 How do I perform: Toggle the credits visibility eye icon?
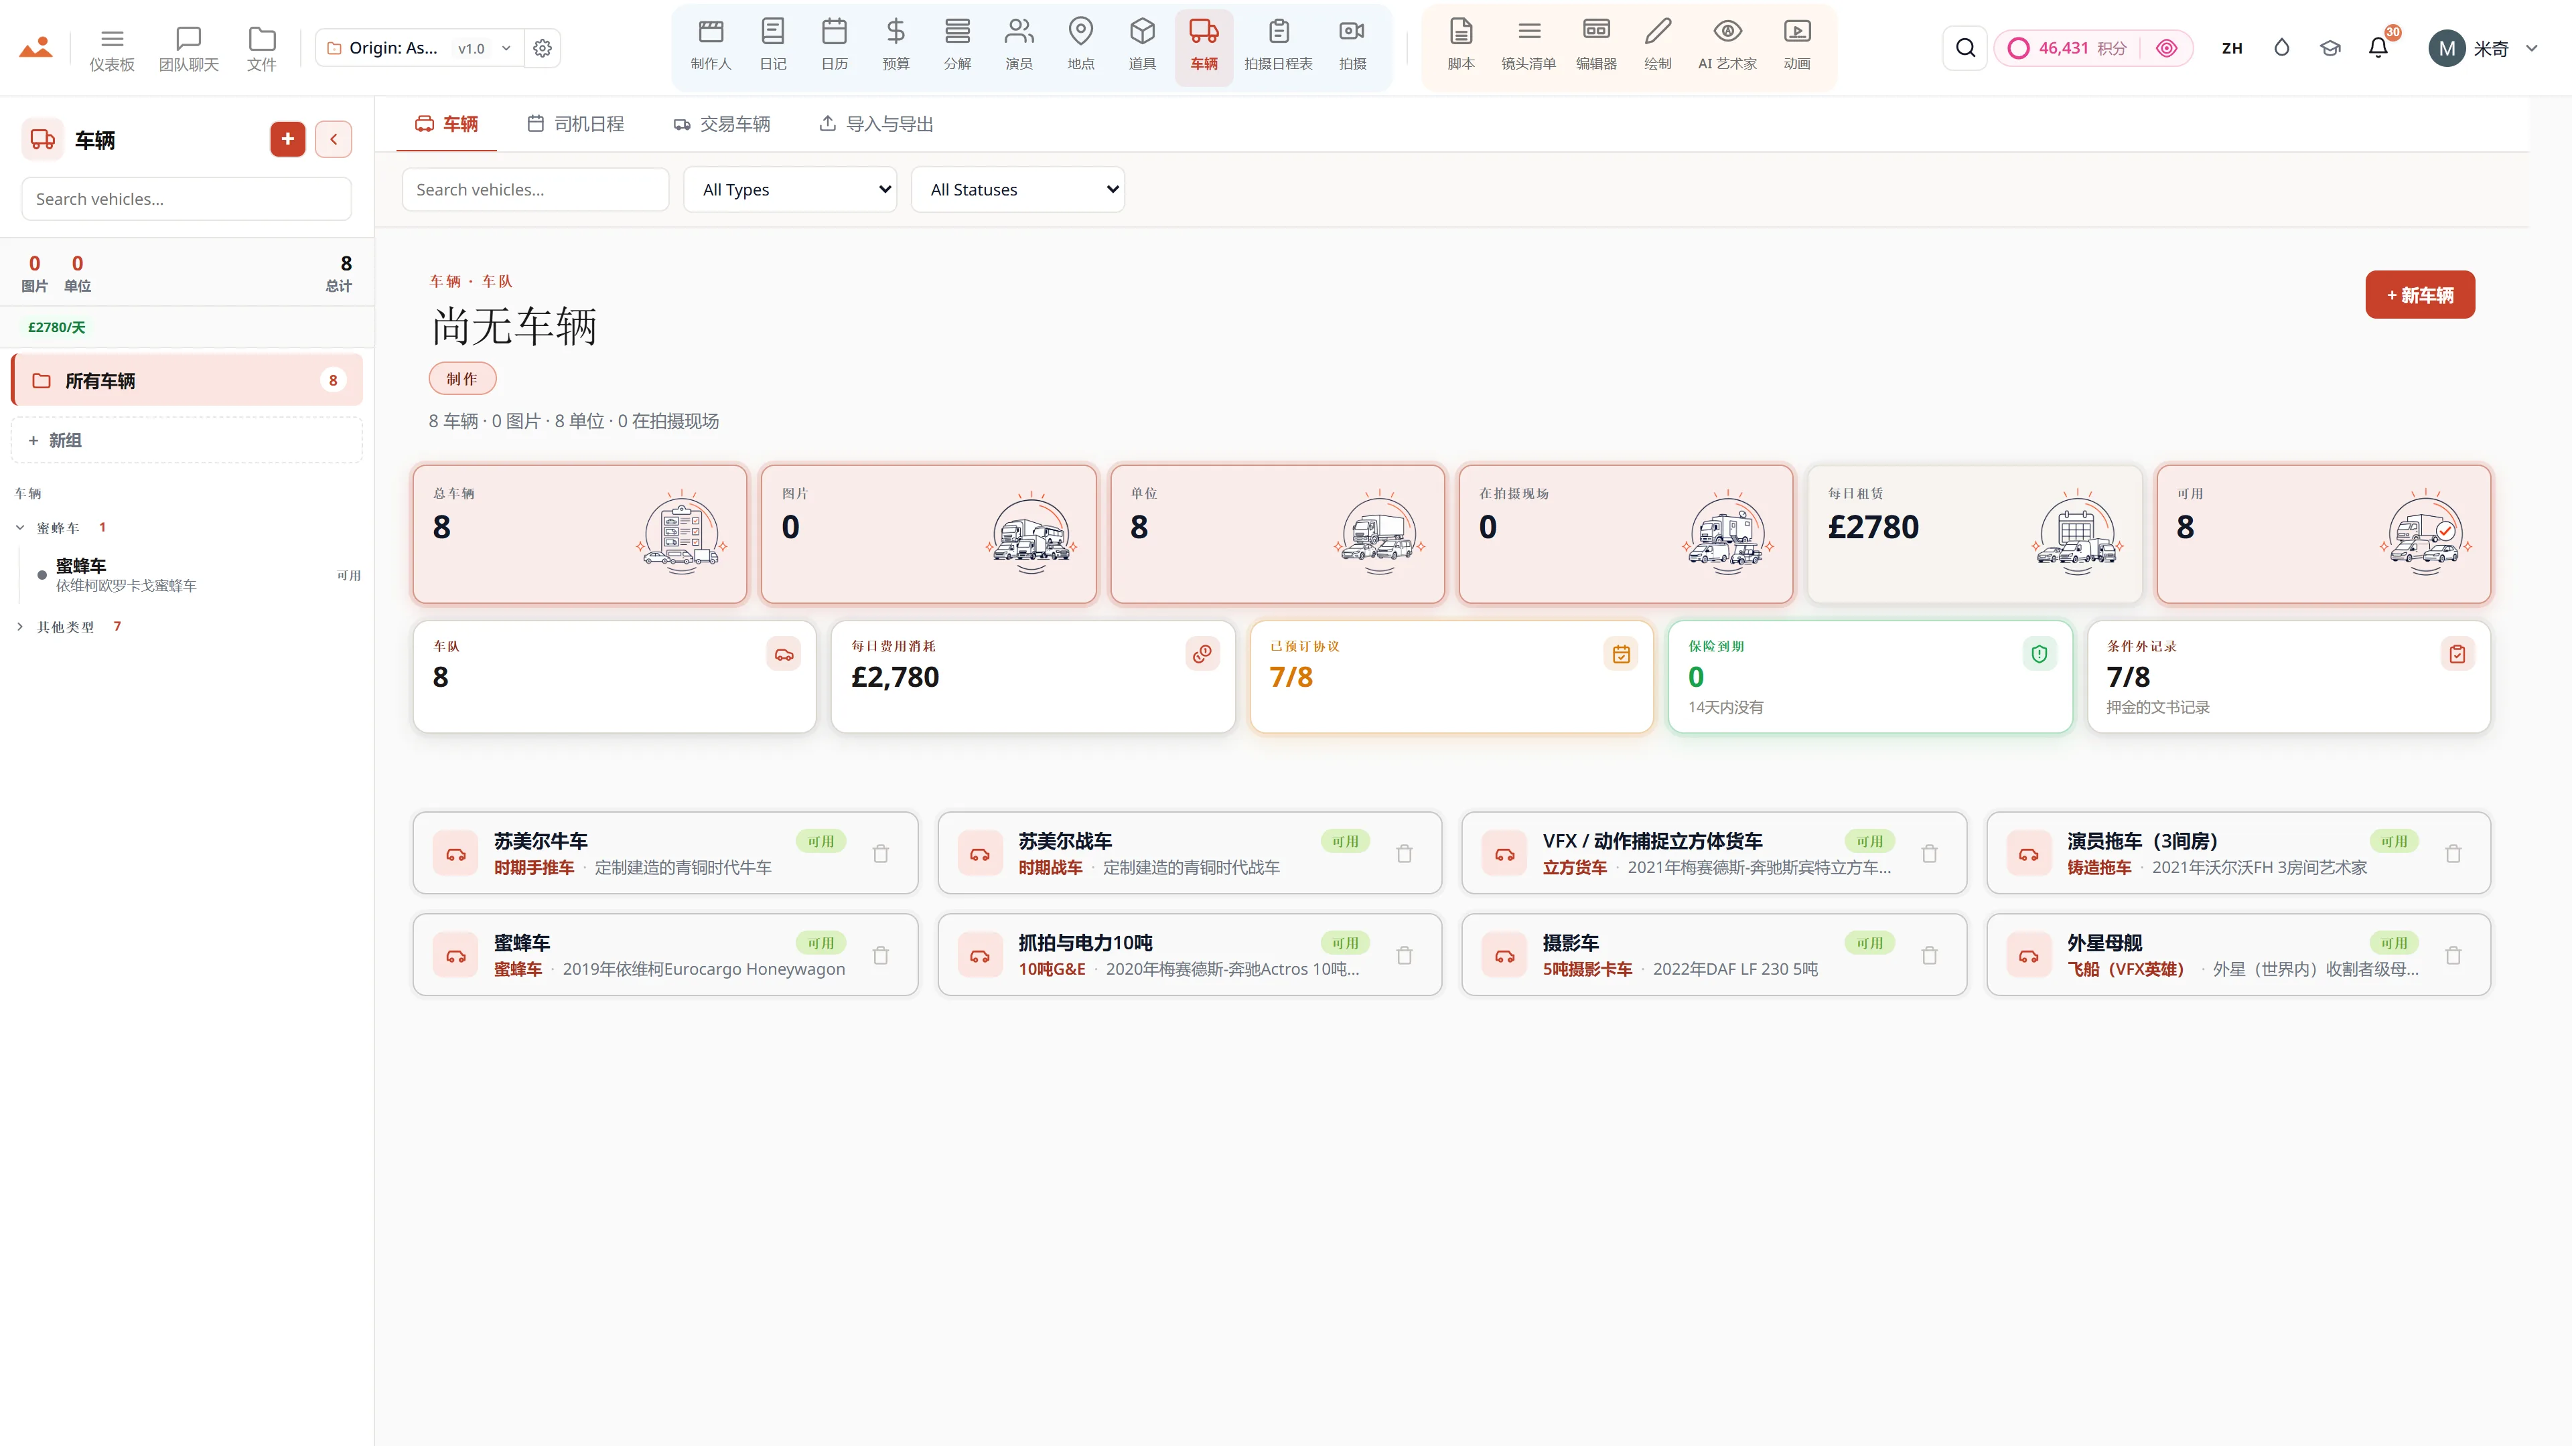click(x=2167, y=48)
